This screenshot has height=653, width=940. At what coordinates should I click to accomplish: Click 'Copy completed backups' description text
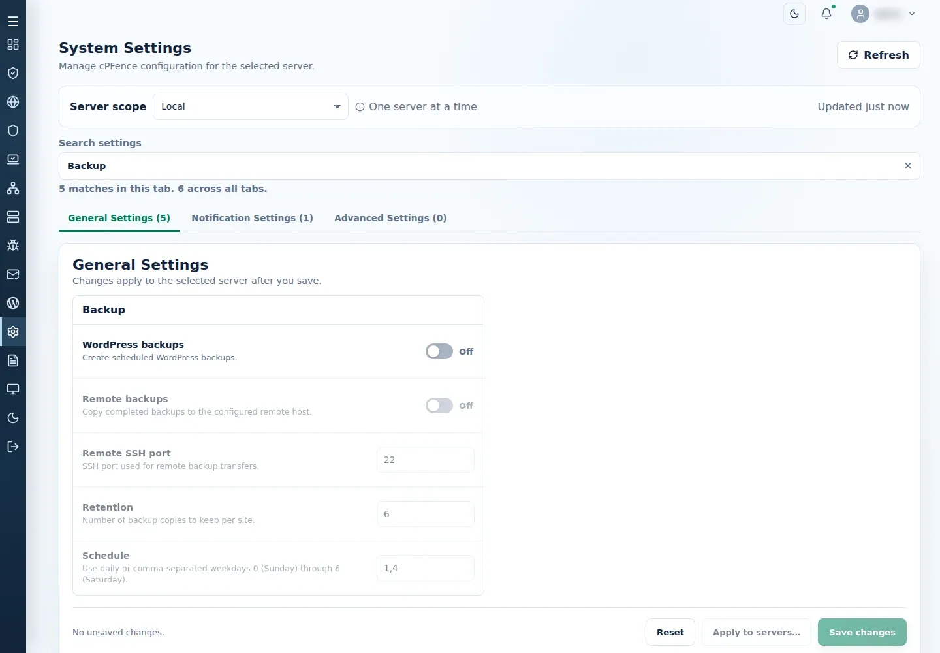point(197,412)
